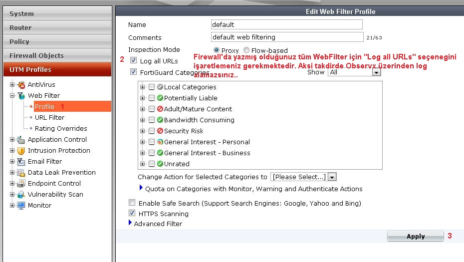Click Bandwidth Consuming green allow icon

160,120
